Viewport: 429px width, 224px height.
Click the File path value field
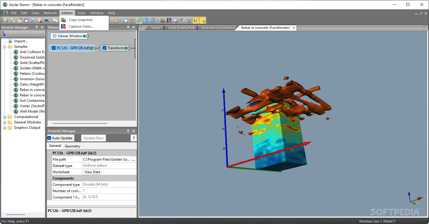pyautogui.click(x=106, y=159)
